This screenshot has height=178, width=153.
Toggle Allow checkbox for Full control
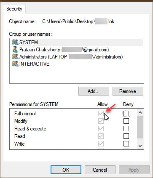tap(101, 114)
